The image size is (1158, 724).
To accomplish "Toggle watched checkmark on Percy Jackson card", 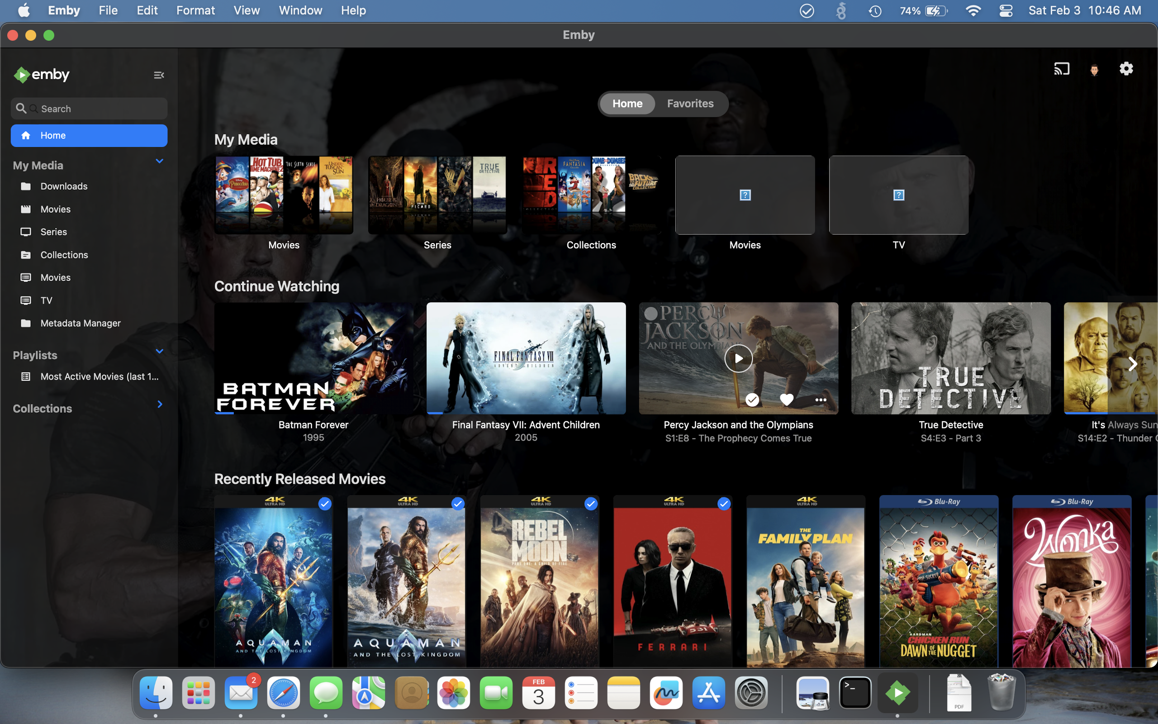I will (x=752, y=400).
